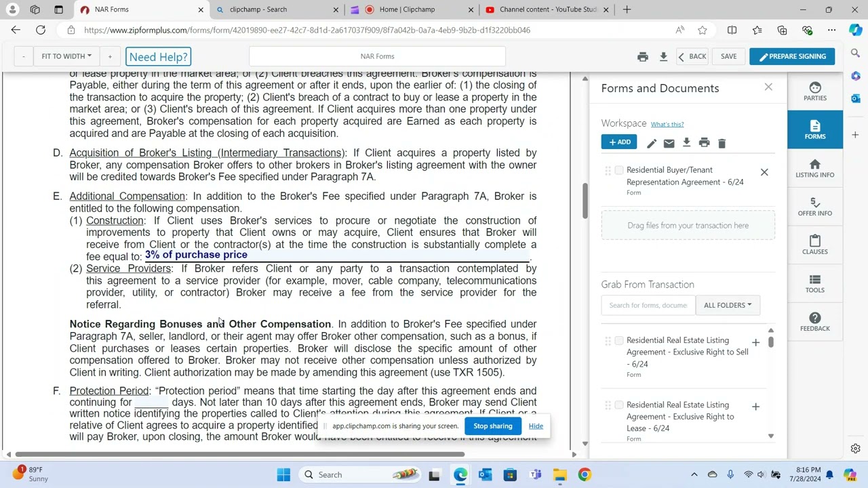Open the What's this? link
This screenshot has height=488, width=868.
667,125
